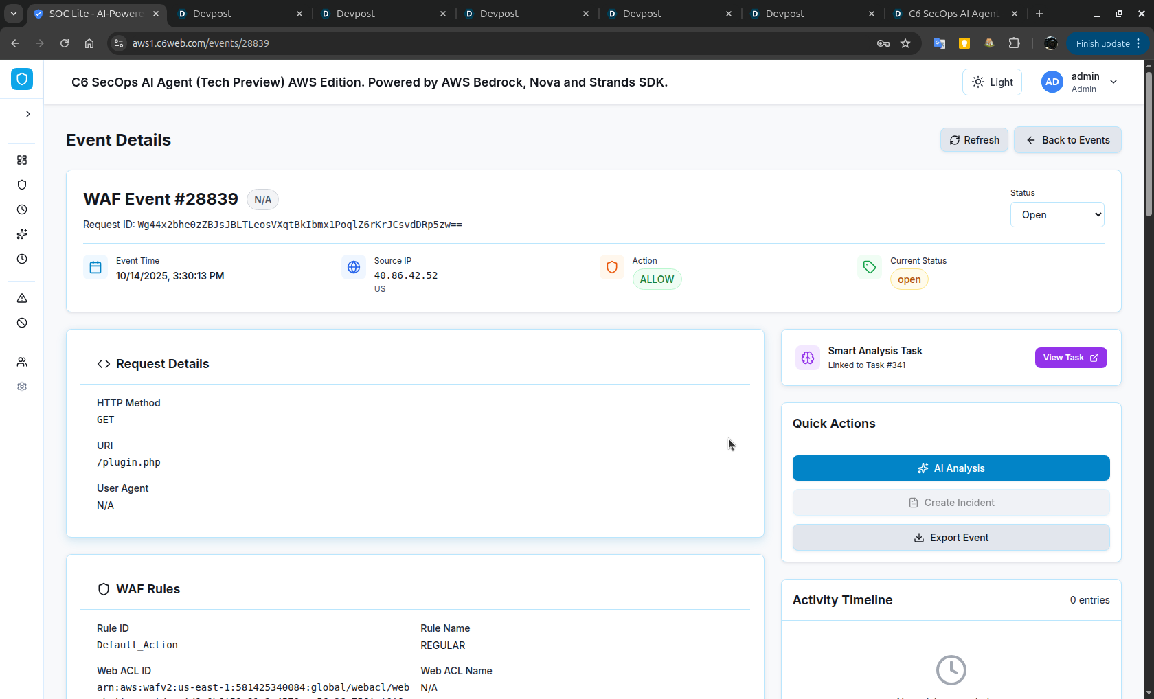Open the shield icon in the sidebar
This screenshot has height=699, width=1154.
[x=22, y=185]
